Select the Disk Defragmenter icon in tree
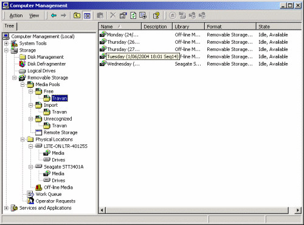Image resolution: width=304 pixels, height=225 pixels. (x=22, y=64)
